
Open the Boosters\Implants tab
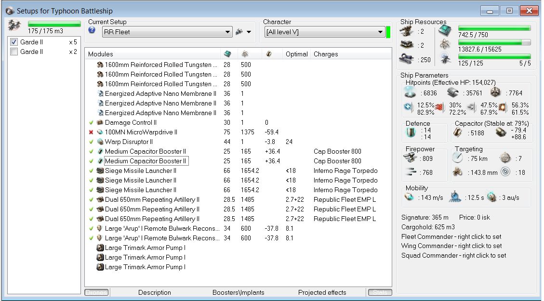239,292
